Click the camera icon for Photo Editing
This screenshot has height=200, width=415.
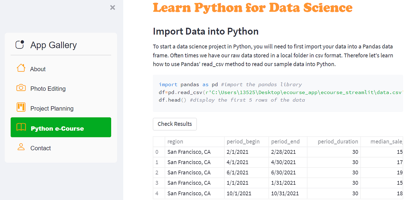(x=21, y=88)
